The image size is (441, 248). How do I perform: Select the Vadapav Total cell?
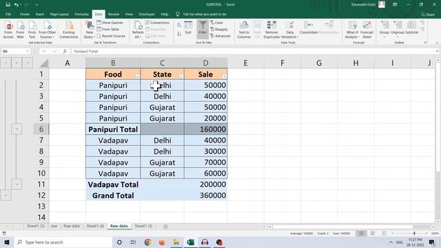(x=113, y=185)
